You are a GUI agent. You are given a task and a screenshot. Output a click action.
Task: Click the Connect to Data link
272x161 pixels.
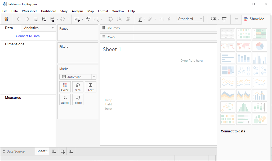point(28,36)
